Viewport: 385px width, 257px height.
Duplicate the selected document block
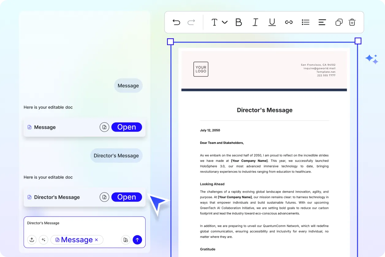pyautogui.click(x=339, y=22)
